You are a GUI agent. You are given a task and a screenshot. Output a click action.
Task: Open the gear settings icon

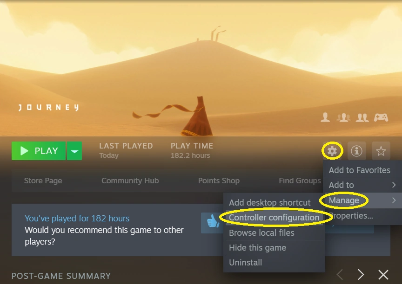pyautogui.click(x=332, y=151)
